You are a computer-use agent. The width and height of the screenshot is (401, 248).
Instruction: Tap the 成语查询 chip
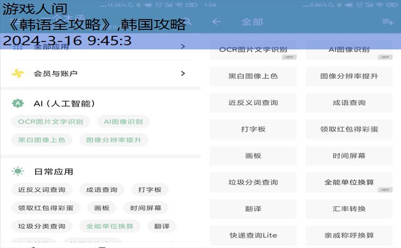click(102, 190)
